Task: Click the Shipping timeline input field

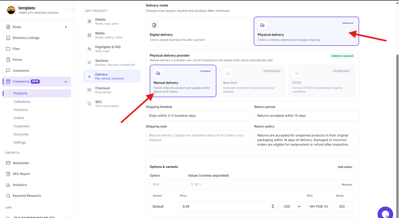Action: (198, 116)
